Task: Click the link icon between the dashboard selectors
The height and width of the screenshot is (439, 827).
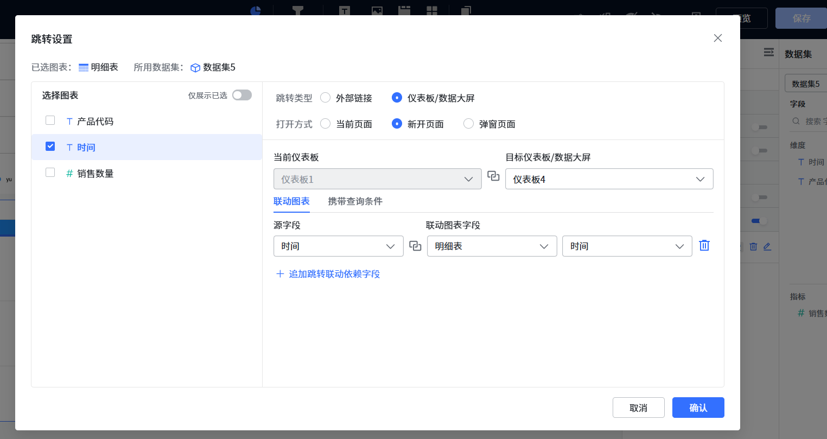Action: tap(493, 176)
